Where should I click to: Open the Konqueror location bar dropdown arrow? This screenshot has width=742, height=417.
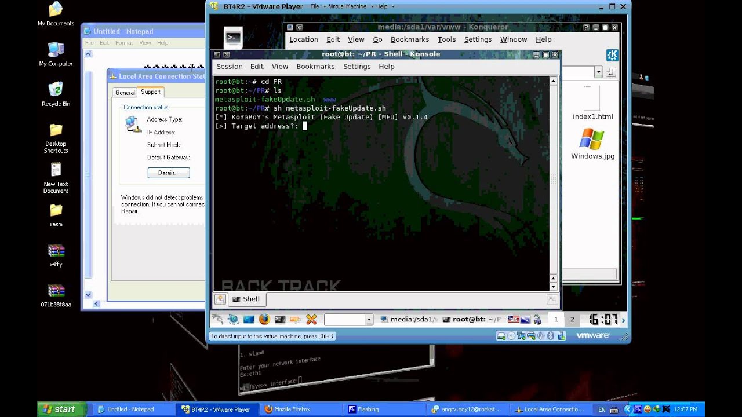pos(598,72)
